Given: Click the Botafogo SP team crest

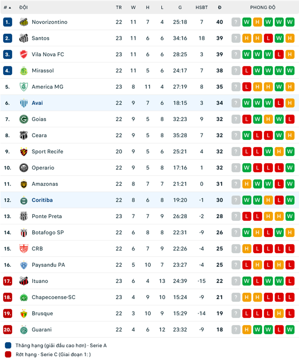Looking at the screenshot, I should click(24, 232).
